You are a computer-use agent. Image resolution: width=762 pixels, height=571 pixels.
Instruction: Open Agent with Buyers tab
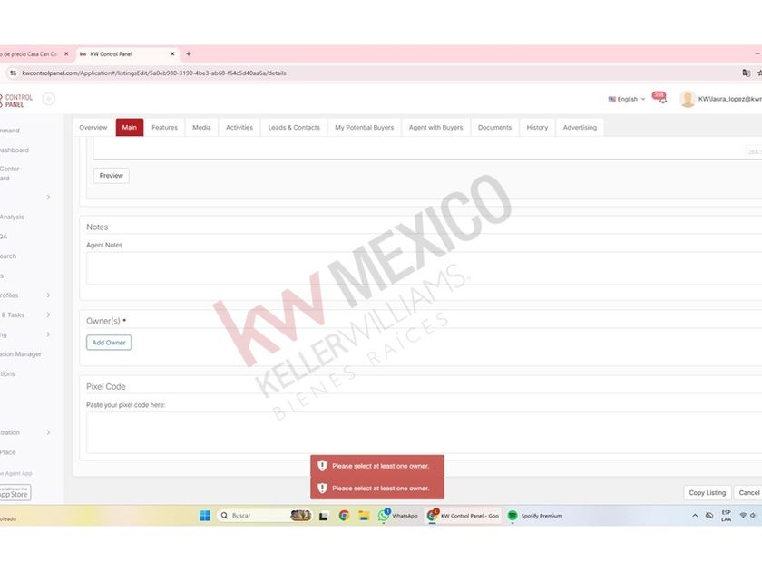[x=436, y=127]
